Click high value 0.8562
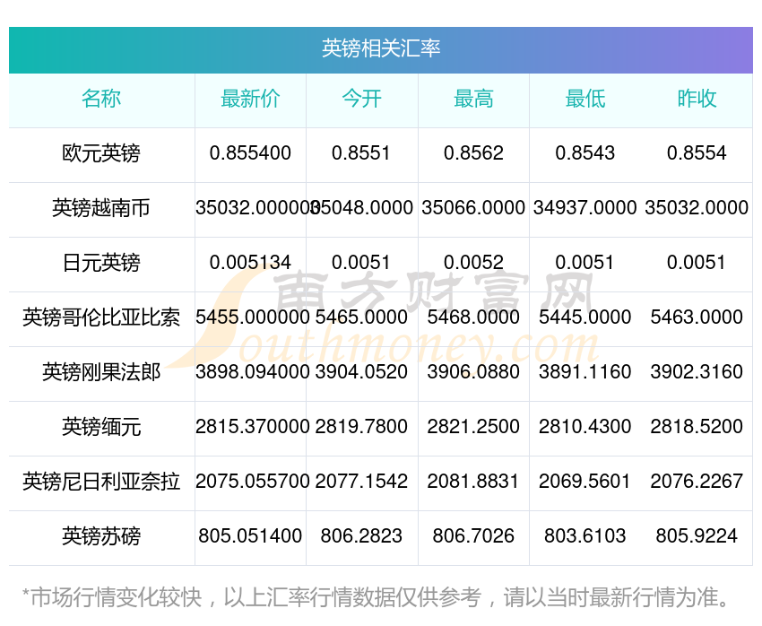 (473, 153)
